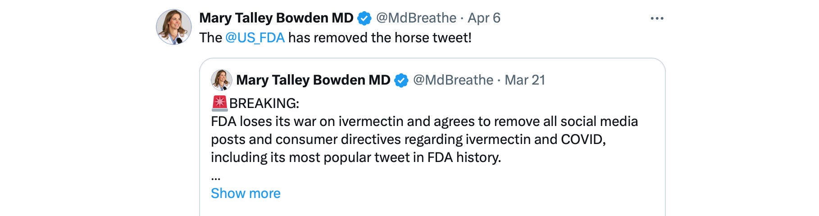Screen dimensions: 819x216
Task: Open the @US_FDA mention link
Action: (255, 38)
